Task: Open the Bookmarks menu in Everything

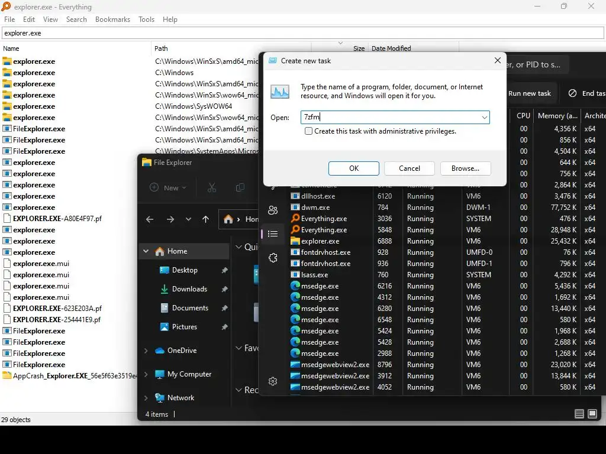Action: [x=112, y=20]
